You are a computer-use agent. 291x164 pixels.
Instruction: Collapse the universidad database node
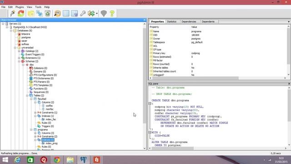15,47
